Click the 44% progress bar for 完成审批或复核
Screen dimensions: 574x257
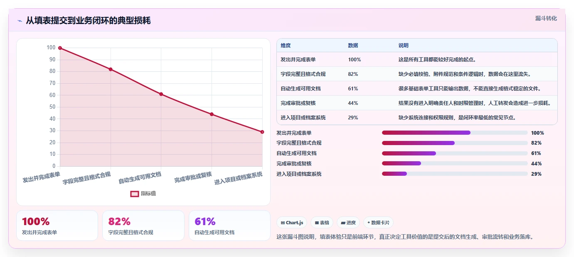click(x=455, y=164)
